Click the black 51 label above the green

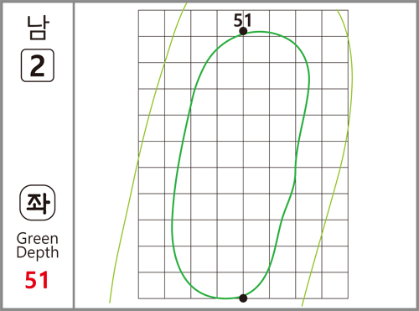[242, 20]
